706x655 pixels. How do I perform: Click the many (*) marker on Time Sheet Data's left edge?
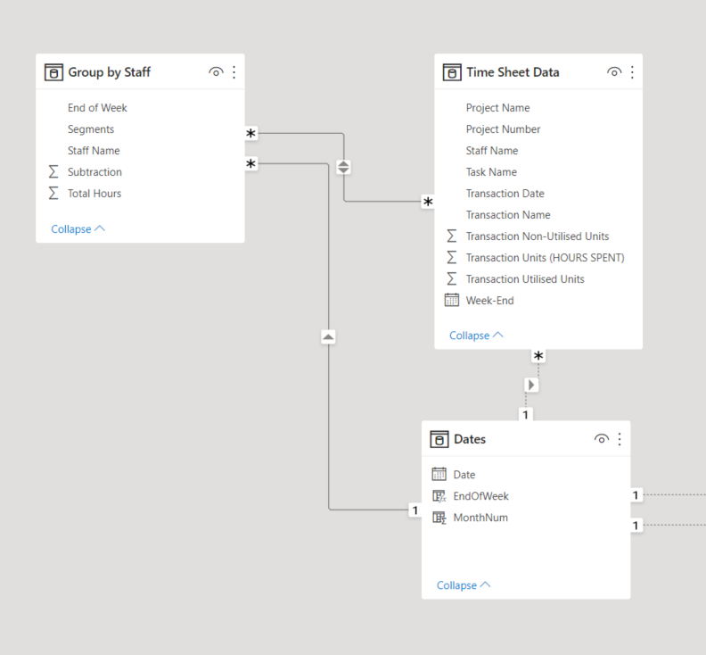coord(428,202)
